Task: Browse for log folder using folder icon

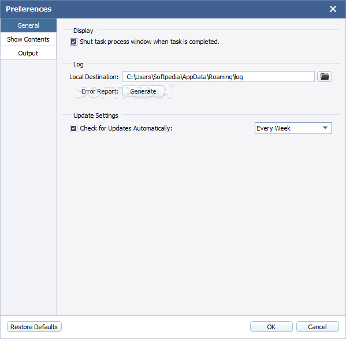Action: pyautogui.click(x=325, y=77)
